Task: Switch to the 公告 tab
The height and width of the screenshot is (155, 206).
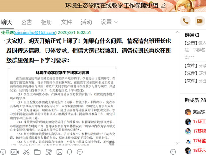Action: tap(26, 22)
